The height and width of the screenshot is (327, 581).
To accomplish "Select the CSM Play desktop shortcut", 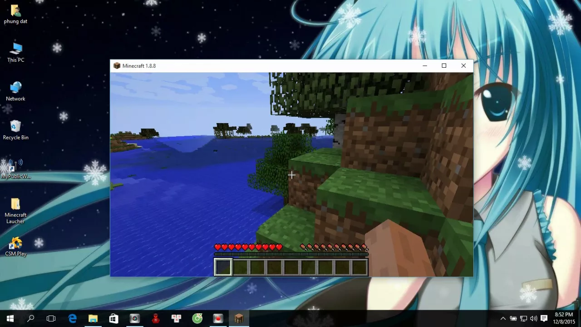I will coord(15,247).
